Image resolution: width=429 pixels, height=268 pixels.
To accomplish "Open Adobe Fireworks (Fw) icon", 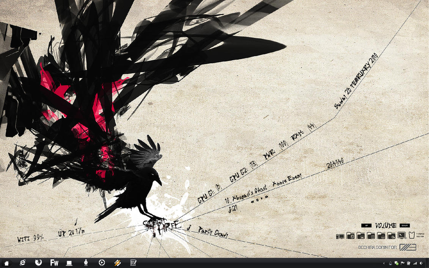I will (54, 263).
